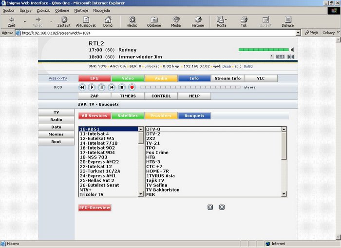
Task: Click the vpid 0xa6 link
Action: click(x=227, y=66)
